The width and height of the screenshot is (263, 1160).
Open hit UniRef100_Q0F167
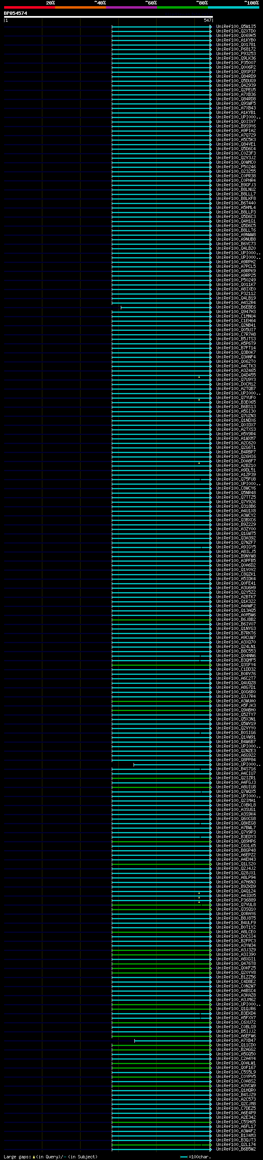tap(236, 1067)
